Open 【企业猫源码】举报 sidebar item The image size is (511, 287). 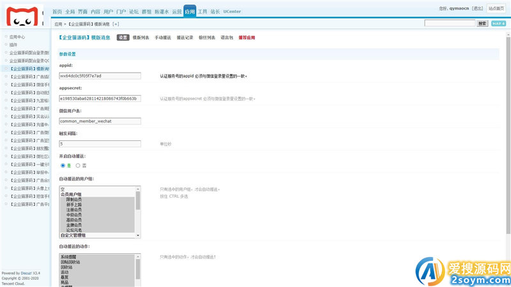(29, 172)
